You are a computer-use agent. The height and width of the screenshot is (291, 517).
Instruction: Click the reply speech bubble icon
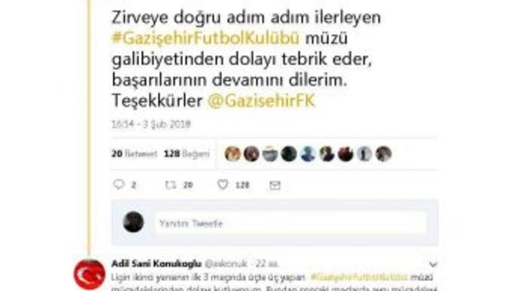tap(118, 185)
